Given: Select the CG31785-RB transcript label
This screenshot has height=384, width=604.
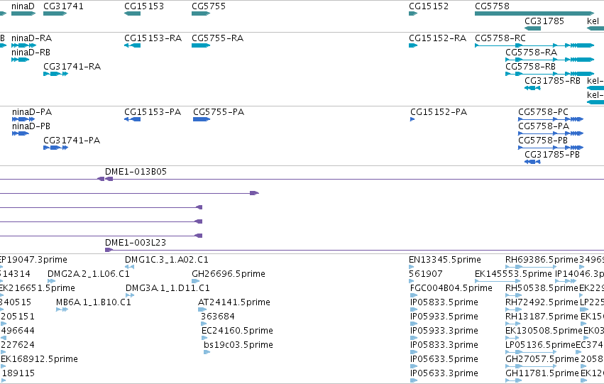Looking at the screenshot, I should [552, 81].
